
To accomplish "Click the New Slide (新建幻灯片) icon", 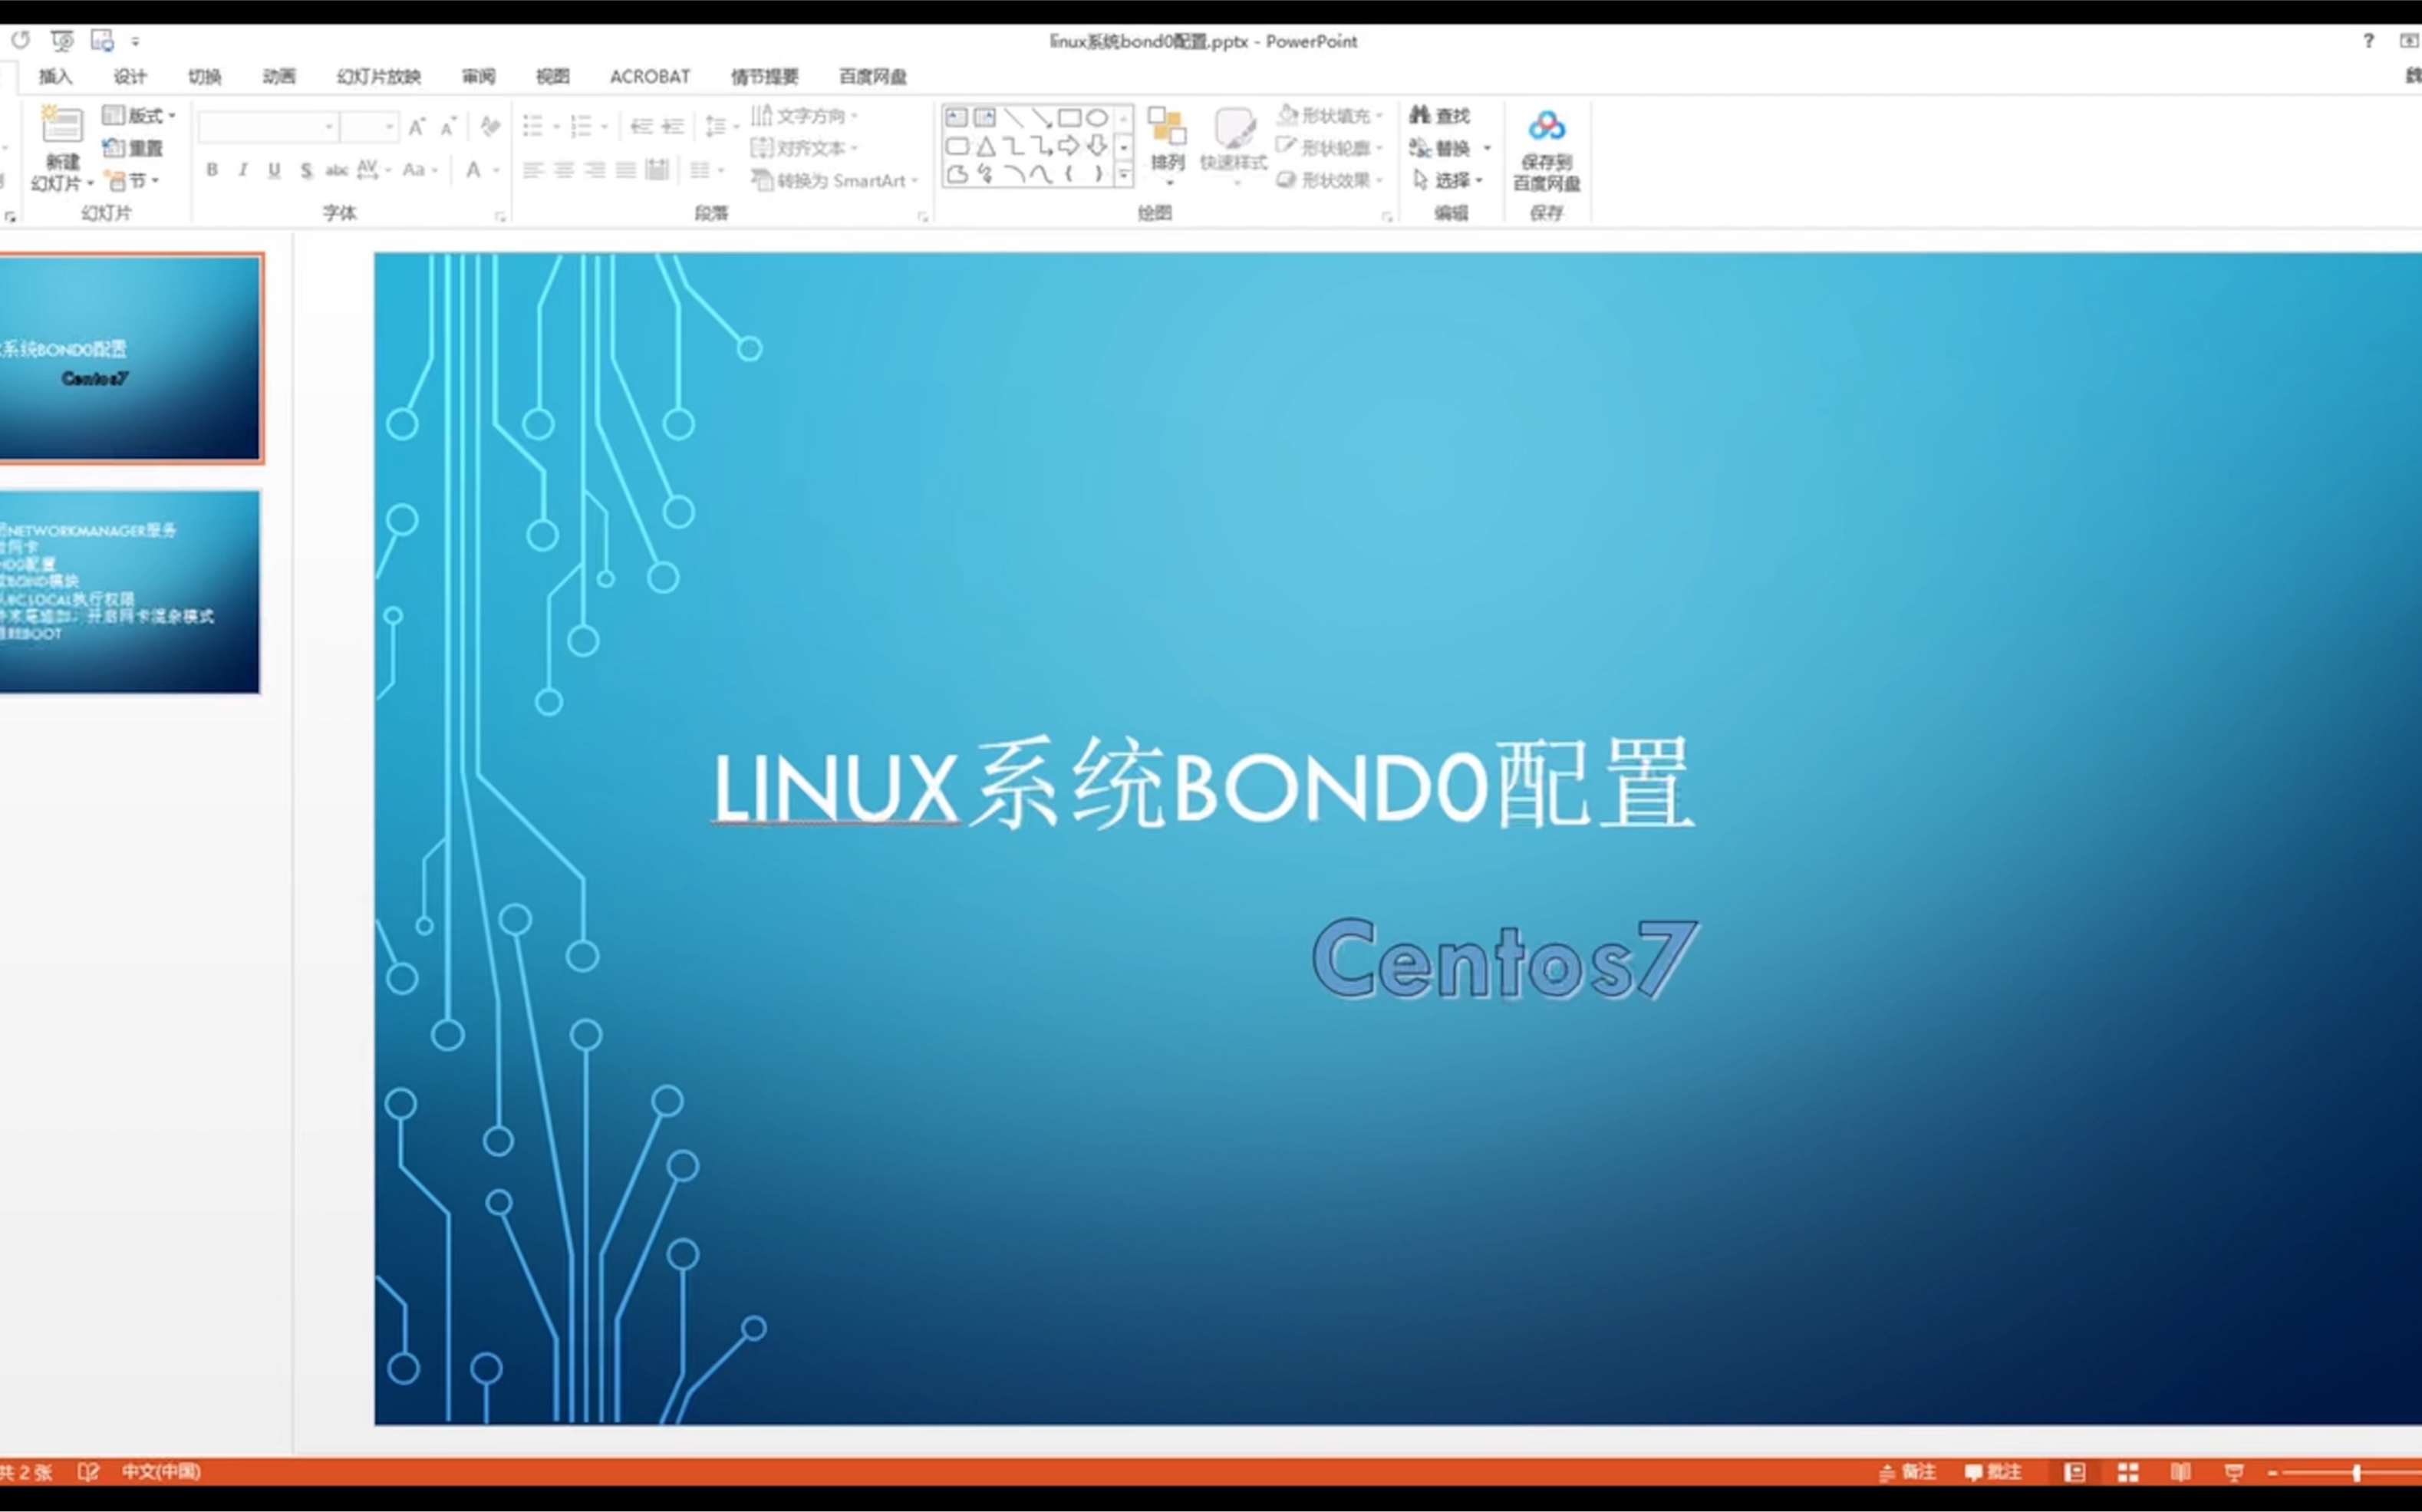I will click(x=61, y=126).
